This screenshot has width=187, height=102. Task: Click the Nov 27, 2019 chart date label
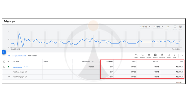coord(16,49)
